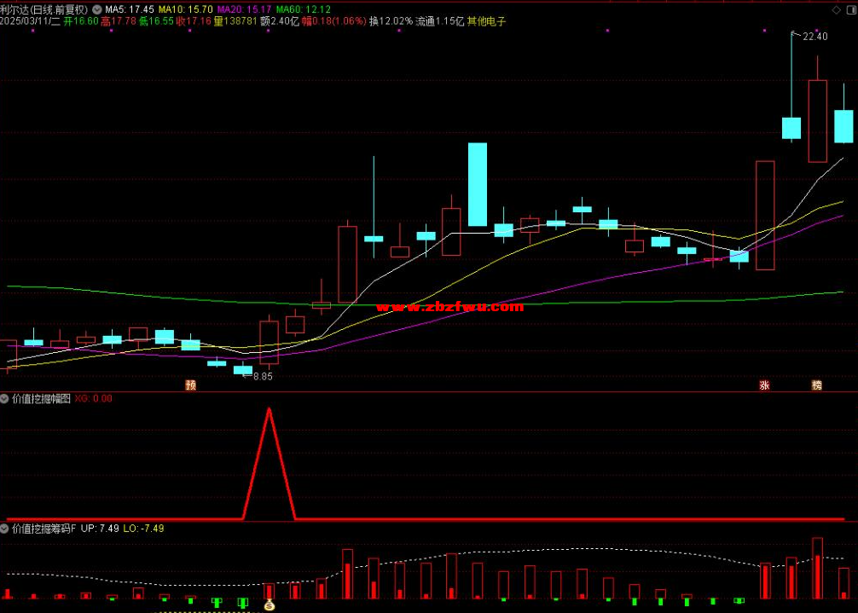Image resolution: width=858 pixels, height=613 pixels.
Task: Click the 22.40 high price label
Action: click(815, 37)
